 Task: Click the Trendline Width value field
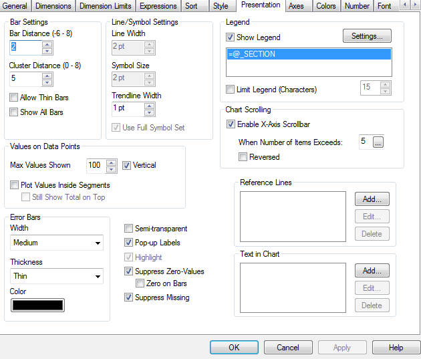[x=128, y=109]
